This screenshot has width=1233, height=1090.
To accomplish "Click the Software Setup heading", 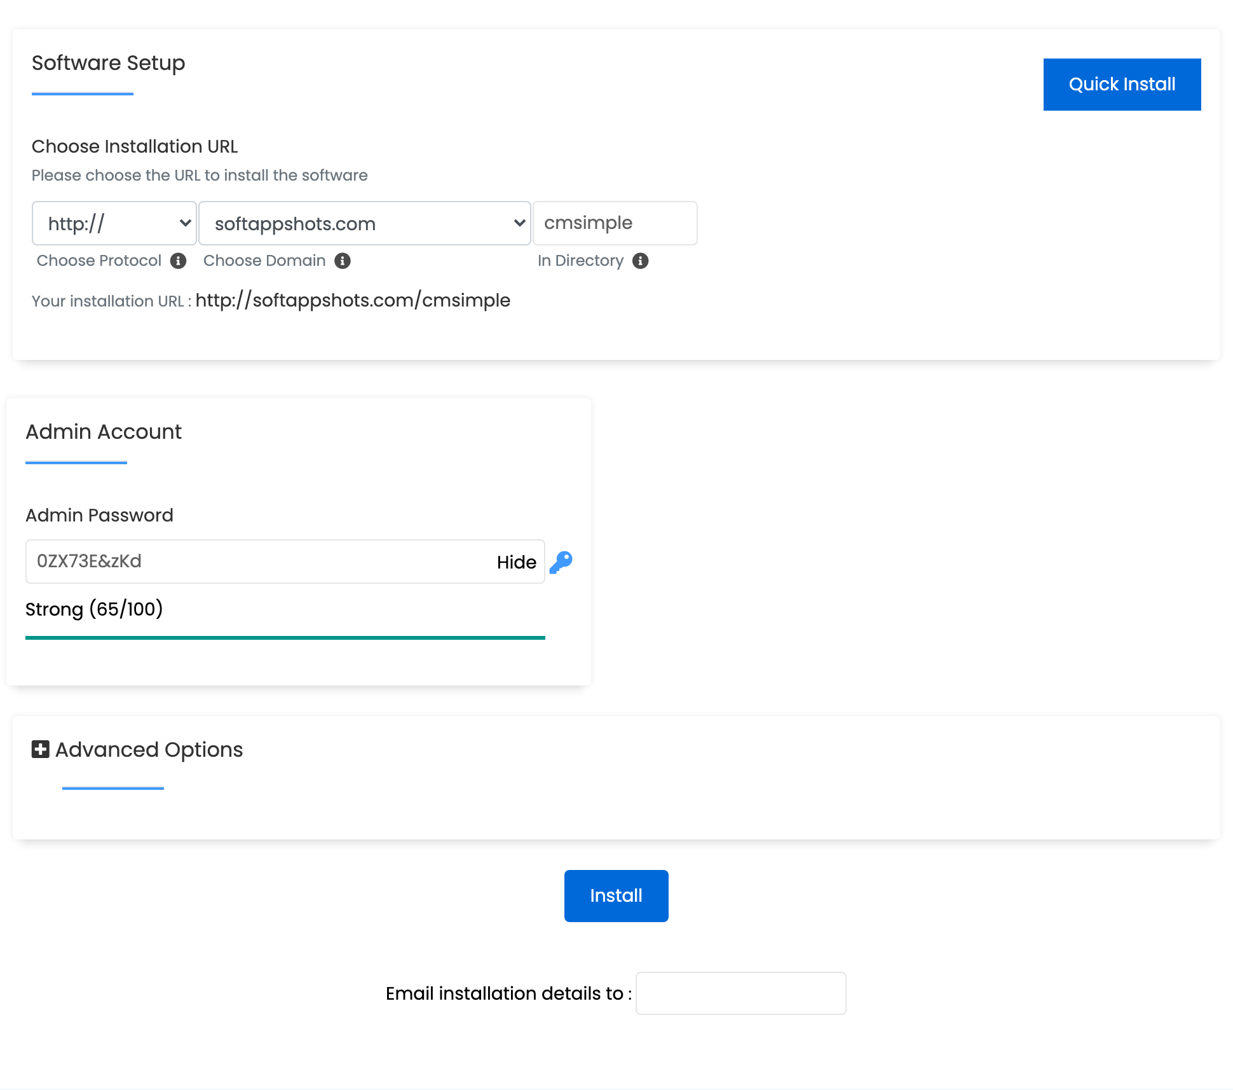I will tap(107, 63).
